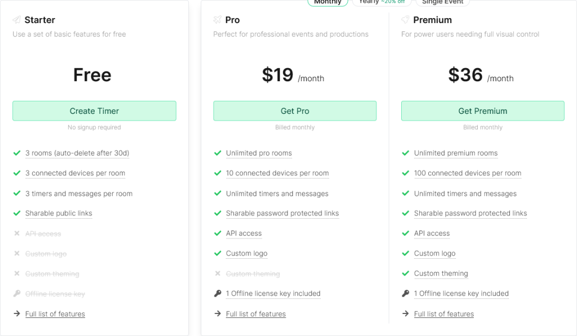Select the Monthly billing option

pos(327,2)
